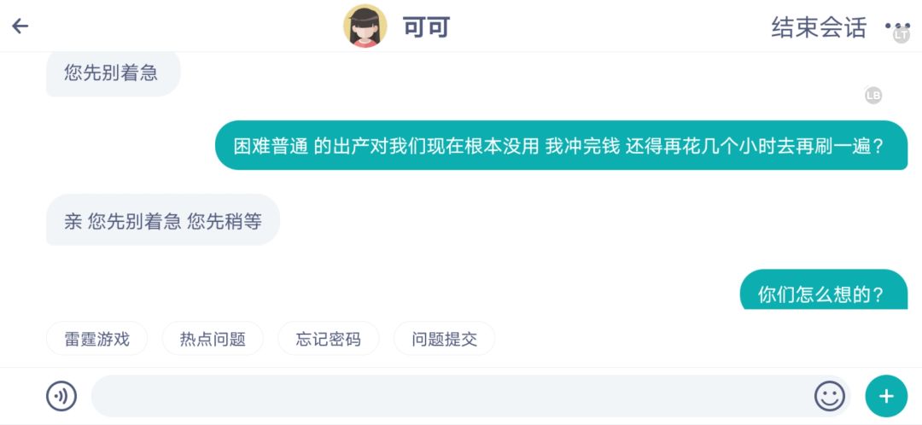Image resolution: width=922 pixels, height=425 pixels.
Task: Tap the teal plus attachment button
Action: (x=886, y=396)
